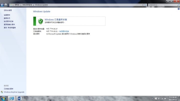Image resolution: width=180 pixels, height=101 pixels.
Task: Select Windows Update breadcrumb item
Action: (41, 5)
